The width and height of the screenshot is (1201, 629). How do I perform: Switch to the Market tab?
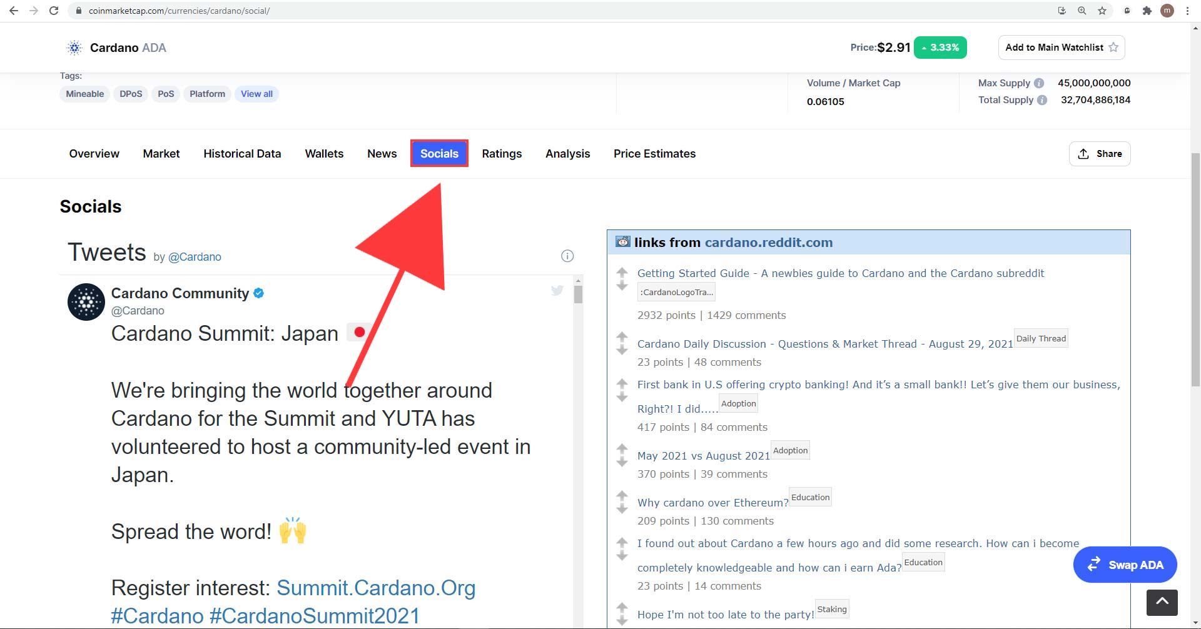[161, 154]
